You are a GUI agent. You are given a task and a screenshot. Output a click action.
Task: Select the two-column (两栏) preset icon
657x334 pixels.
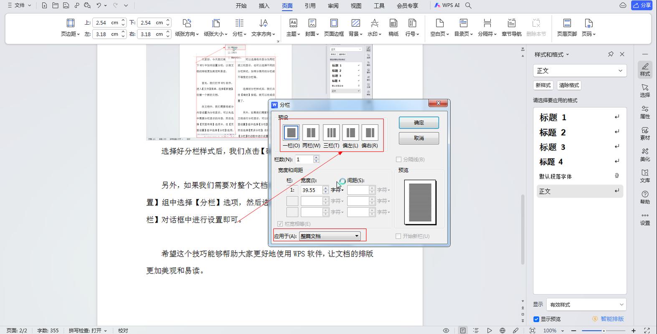pyautogui.click(x=311, y=133)
